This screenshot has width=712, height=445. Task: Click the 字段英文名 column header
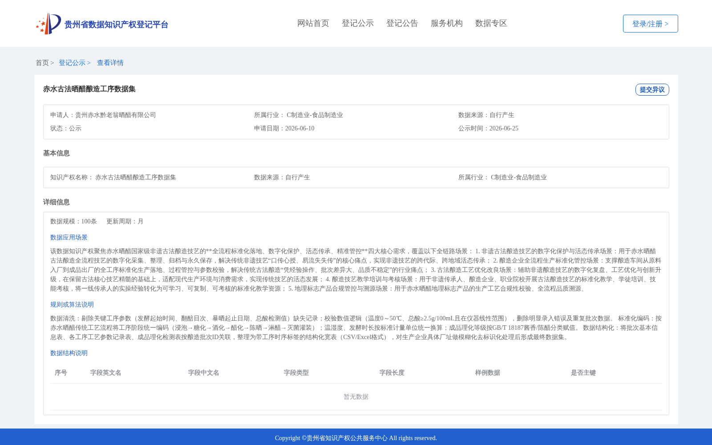pos(106,372)
